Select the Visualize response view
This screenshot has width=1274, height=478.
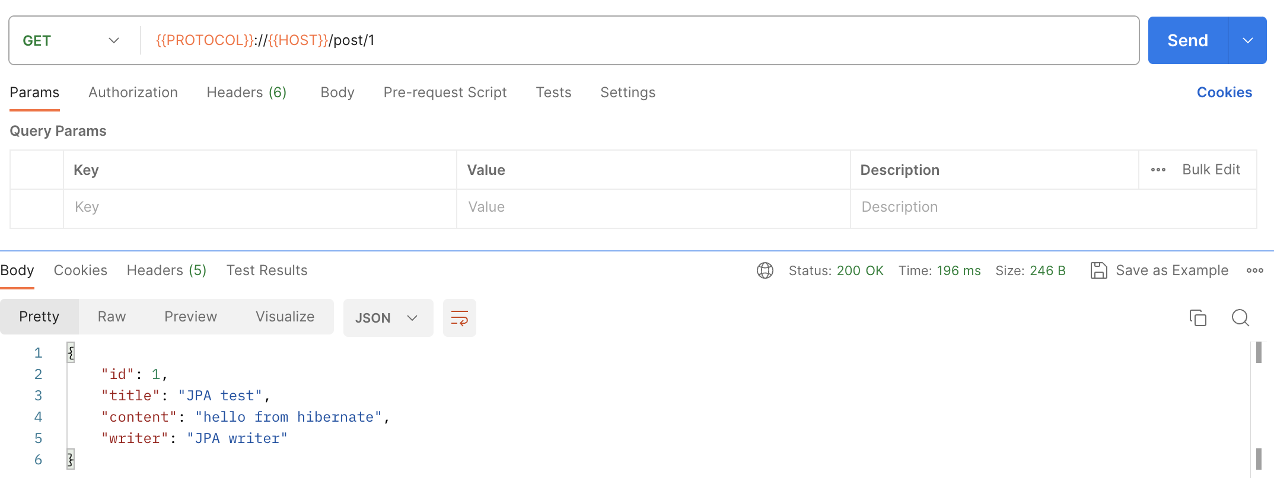(285, 317)
